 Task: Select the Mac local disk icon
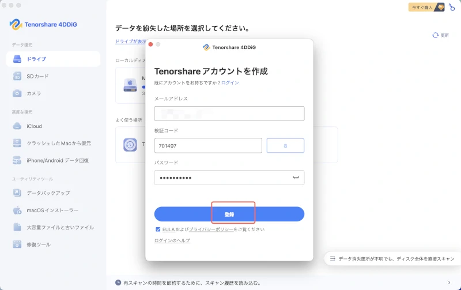130,85
